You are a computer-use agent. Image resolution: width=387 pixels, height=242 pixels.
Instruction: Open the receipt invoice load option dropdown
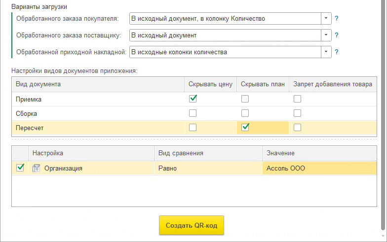[x=326, y=52]
